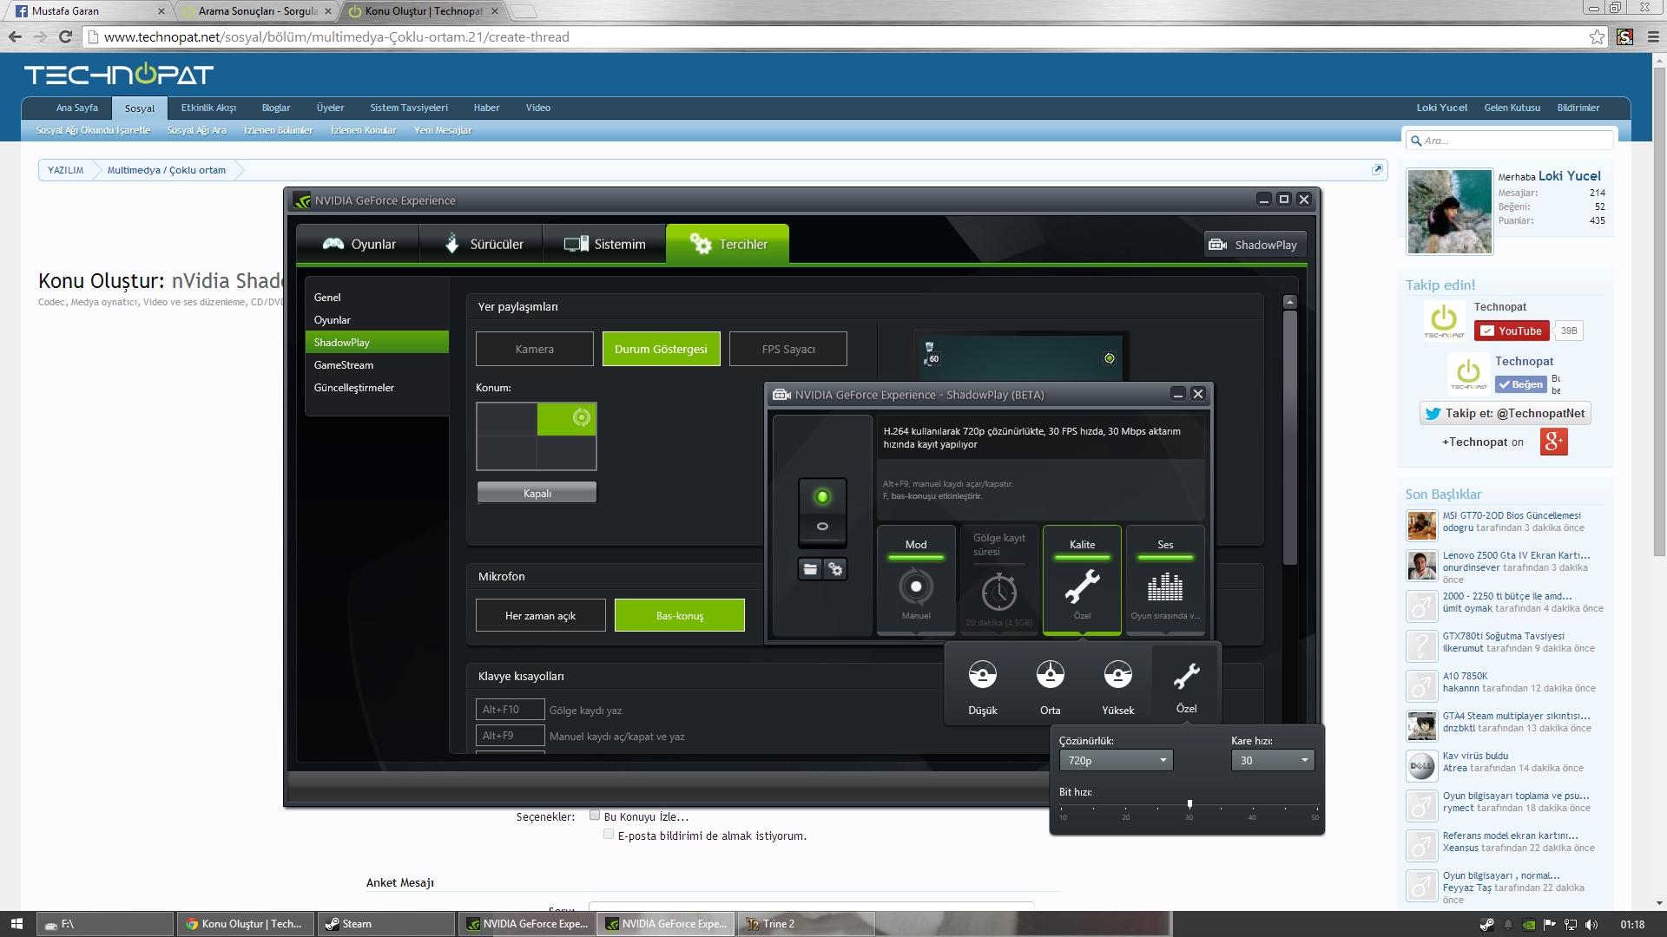
Task: Click the Twitter Takip et @TechnopatNet button
Action: pyautogui.click(x=1506, y=414)
